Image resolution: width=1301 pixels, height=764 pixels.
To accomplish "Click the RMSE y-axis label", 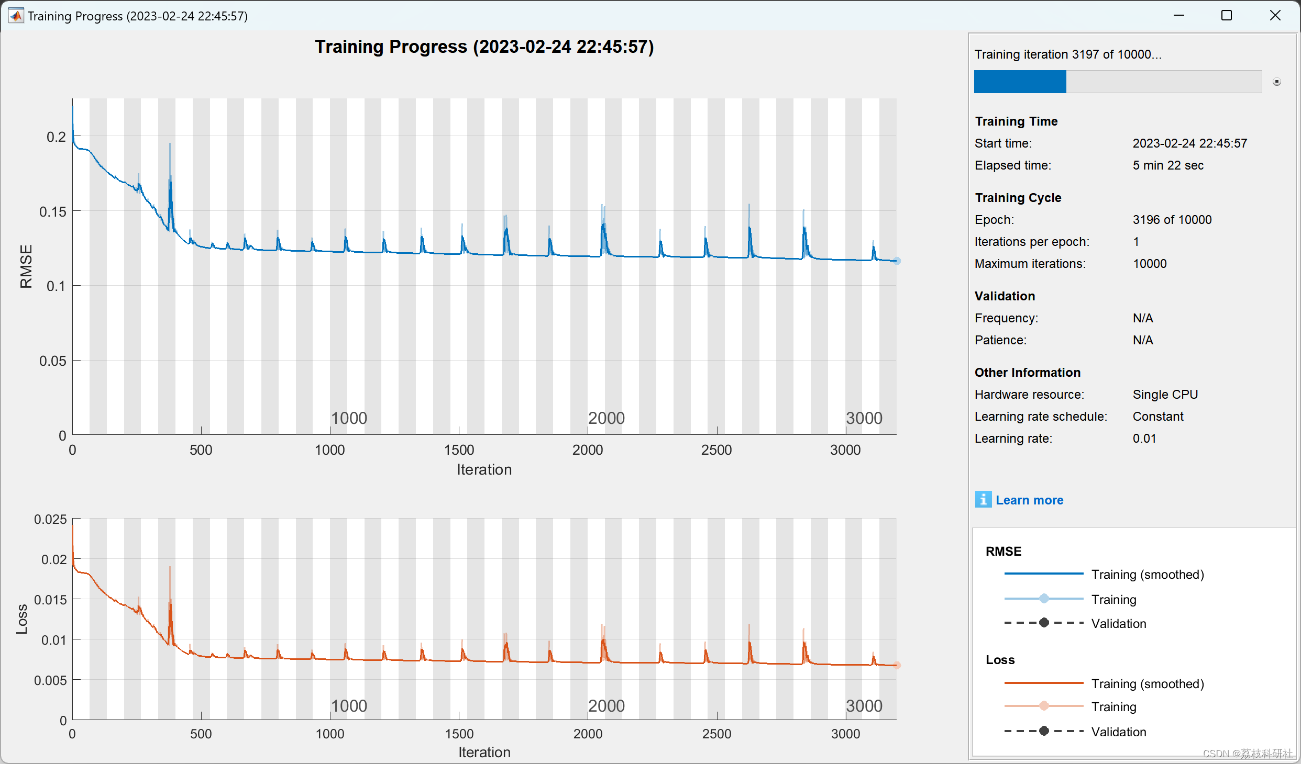I will click(x=26, y=266).
